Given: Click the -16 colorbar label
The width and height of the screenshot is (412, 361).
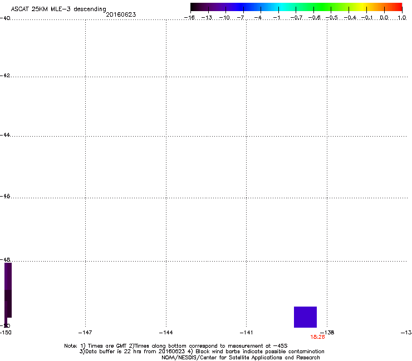Looking at the screenshot, I should coord(189,18).
